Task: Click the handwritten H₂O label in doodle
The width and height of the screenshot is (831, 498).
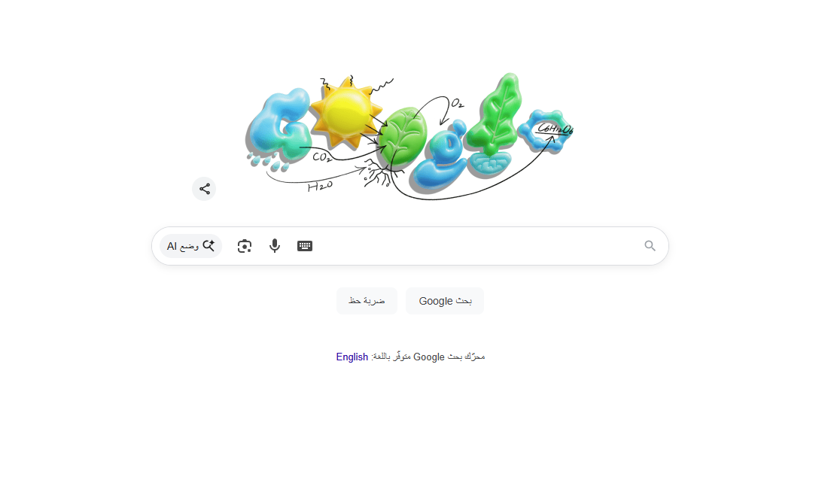Action: 320,186
